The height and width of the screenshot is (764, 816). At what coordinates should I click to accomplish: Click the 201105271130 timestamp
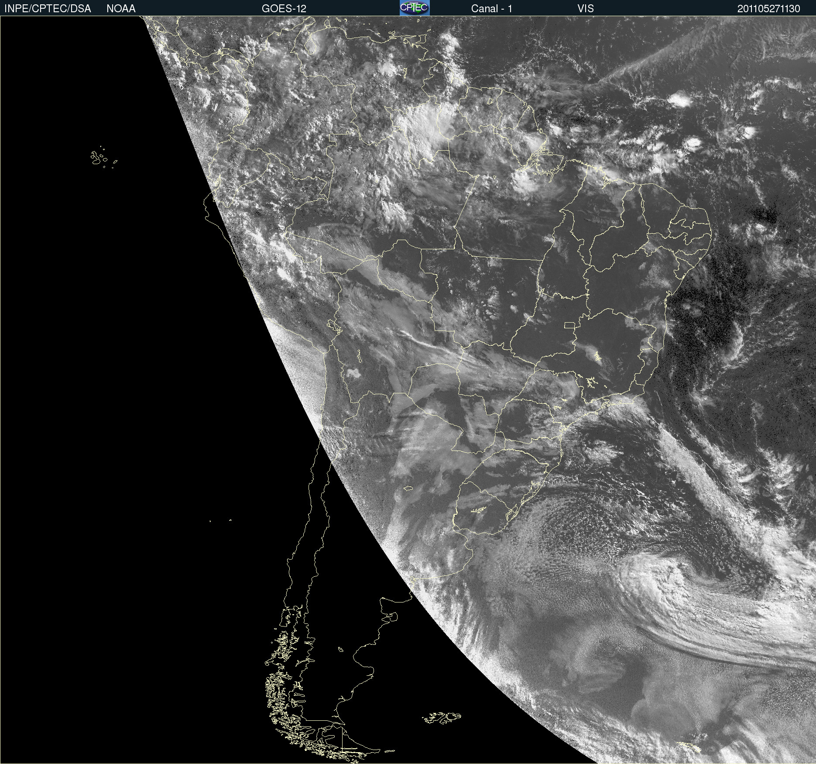[x=769, y=9]
